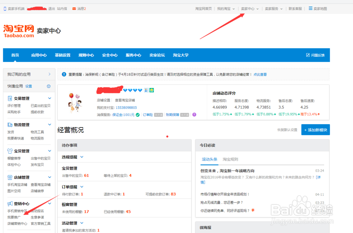Viewport: 353px width, 233px height.
Task: Click the 卖家手机端 phone icon
Action: [x=5, y=9]
